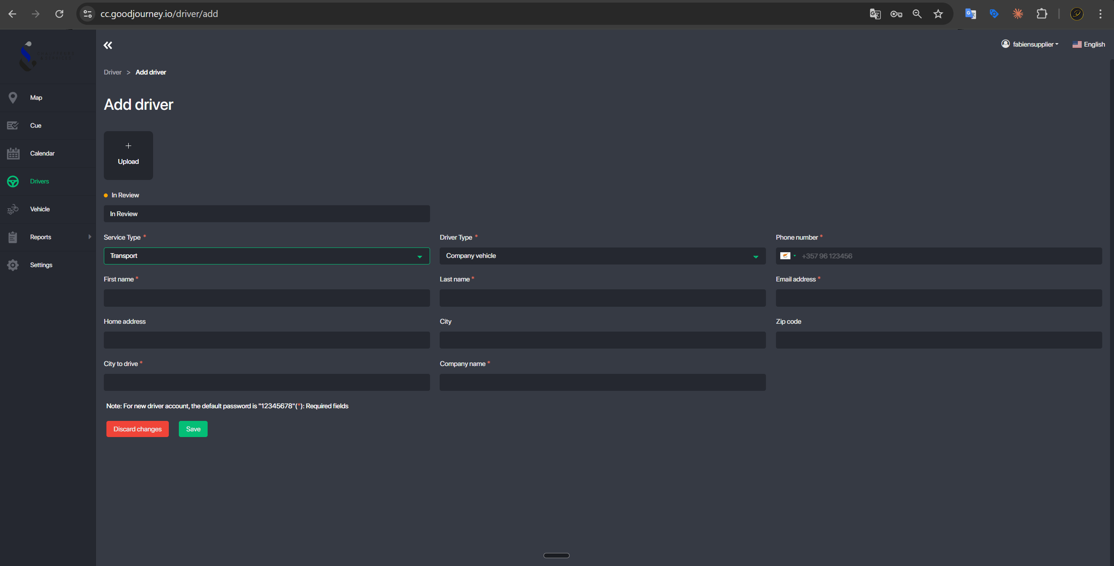This screenshot has width=1114, height=566.
Task: Click the Settings gear icon
Action: [x=13, y=265]
